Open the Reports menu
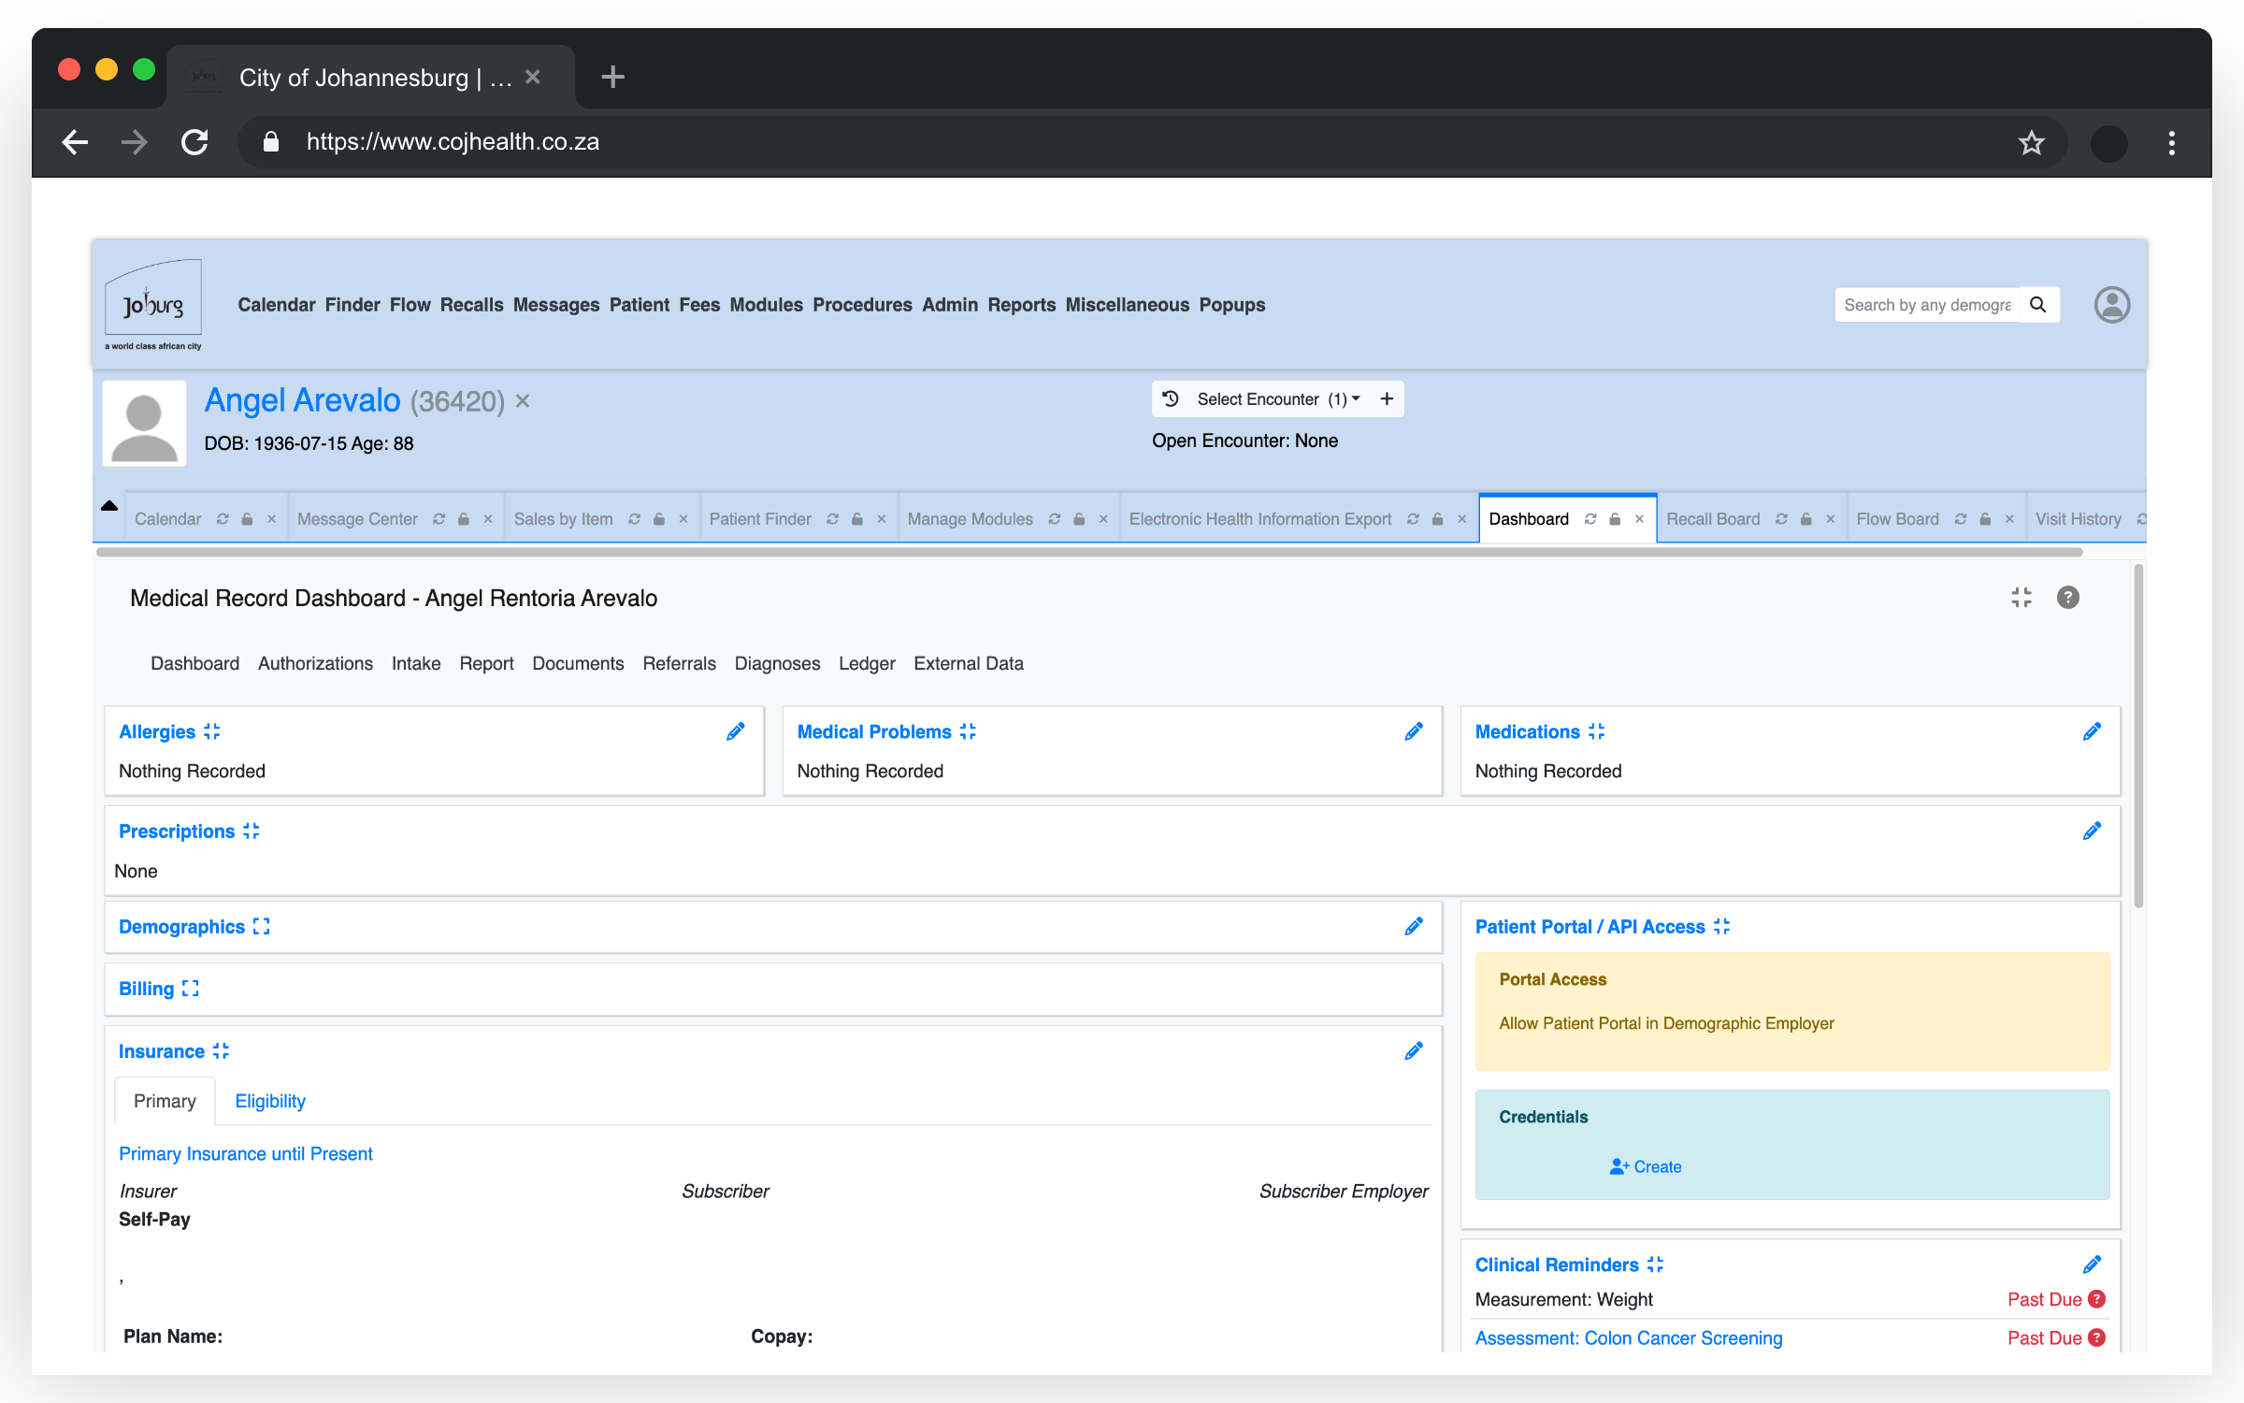This screenshot has height=1403, width=2244. [1021, 305]
